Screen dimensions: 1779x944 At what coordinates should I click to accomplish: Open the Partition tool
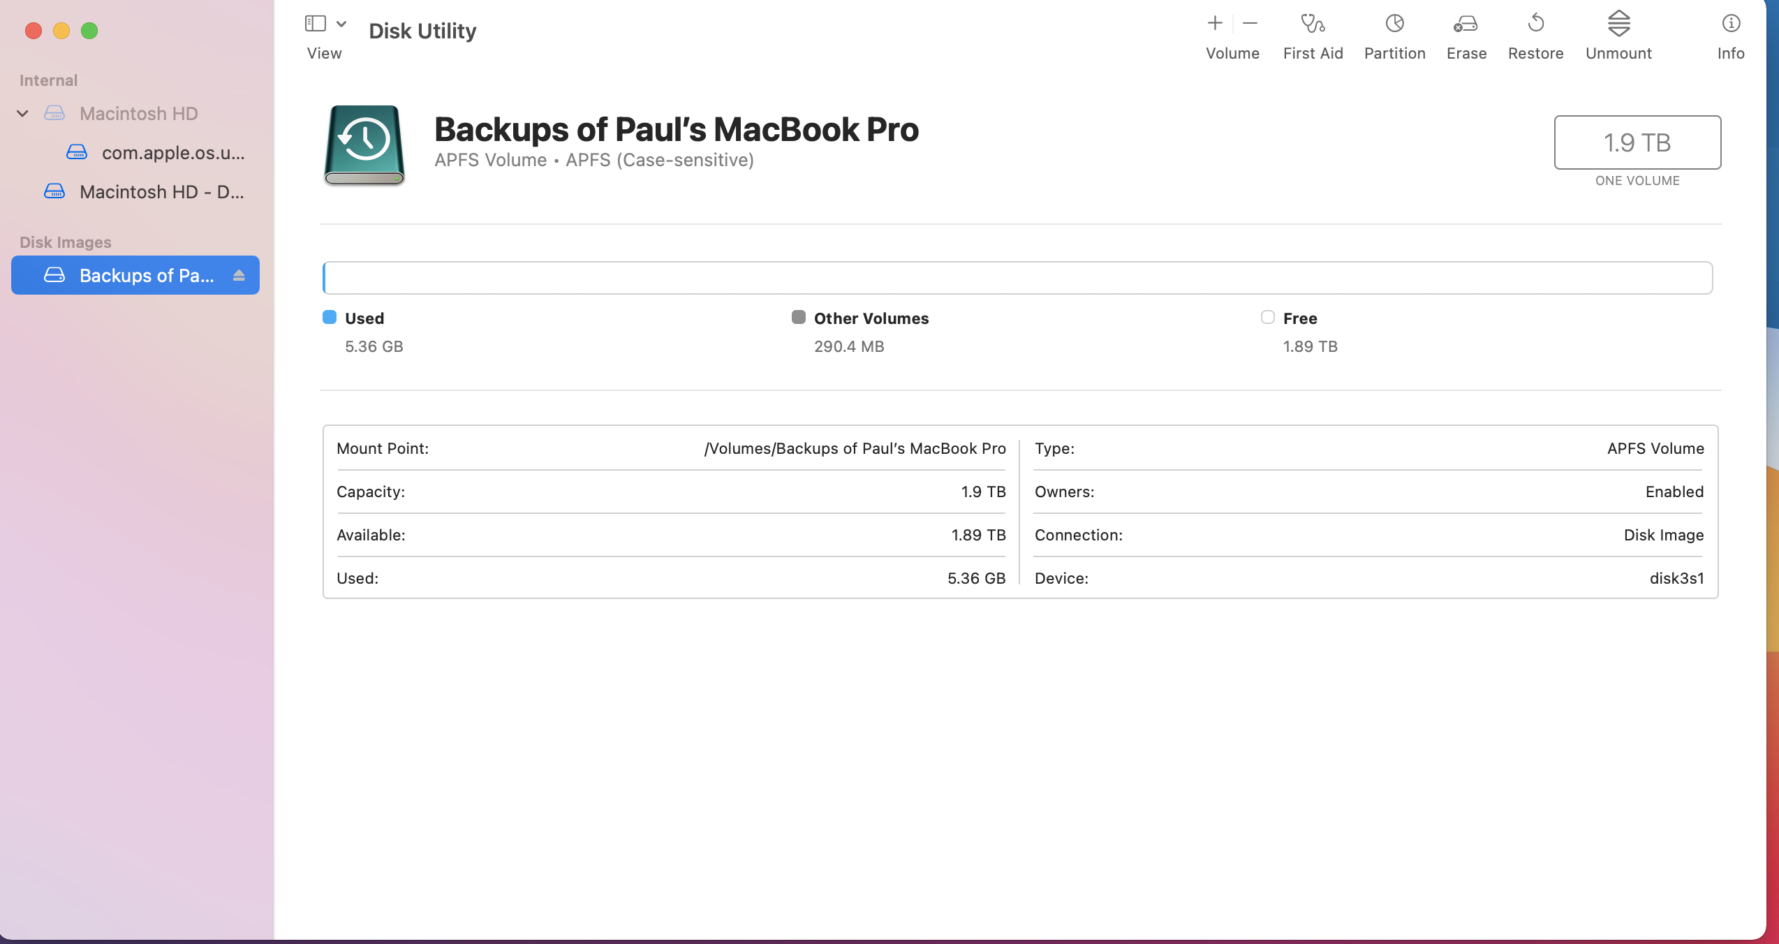click(1394, 24)
